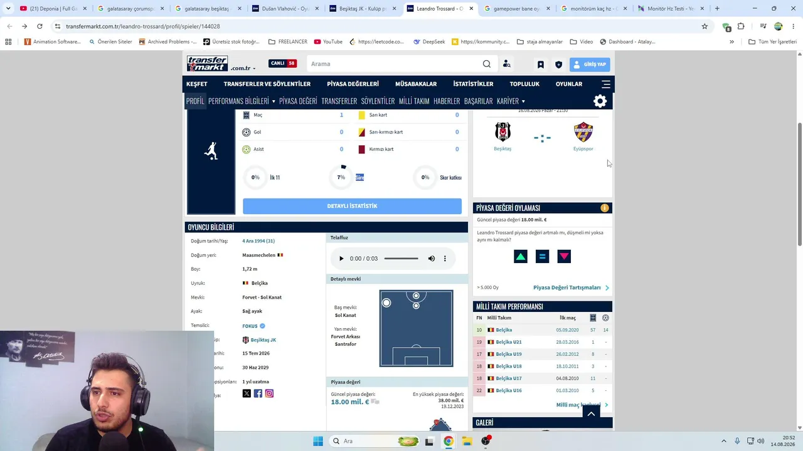Click the Beşiktaş club crest
This screenshot has height=451, width=803.
503,132
